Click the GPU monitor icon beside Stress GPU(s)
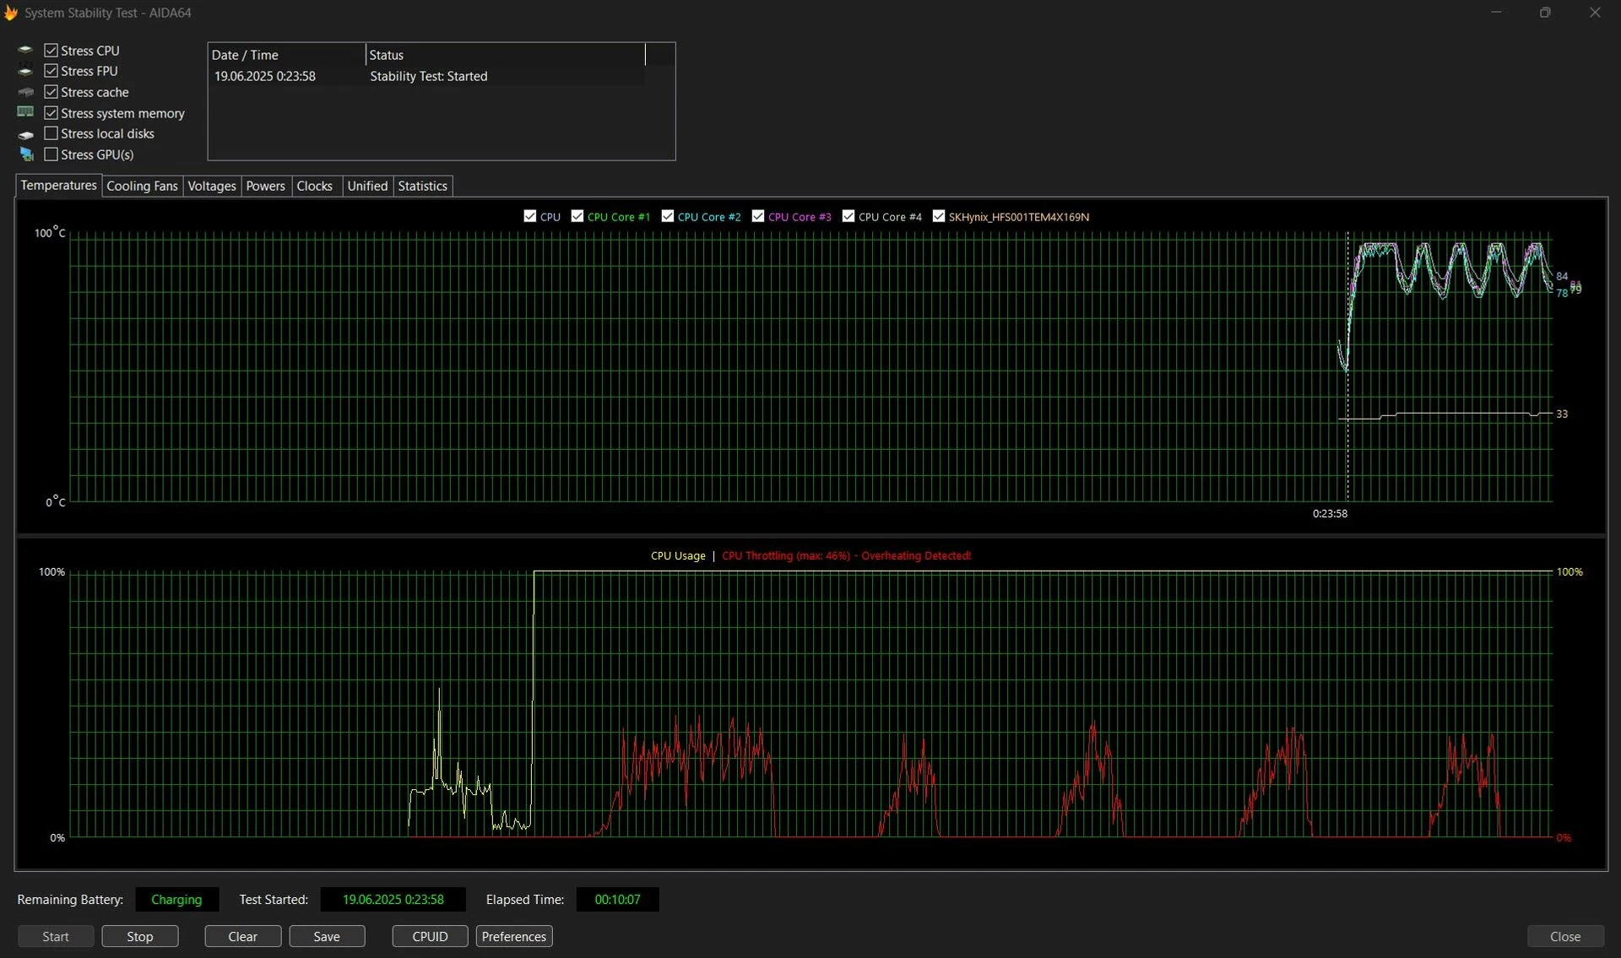Image resolution: width=1621 pixels, height=958 pixels. [x=26, y=154]
